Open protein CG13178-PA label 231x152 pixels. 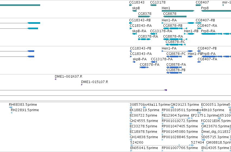coord(162,59)
